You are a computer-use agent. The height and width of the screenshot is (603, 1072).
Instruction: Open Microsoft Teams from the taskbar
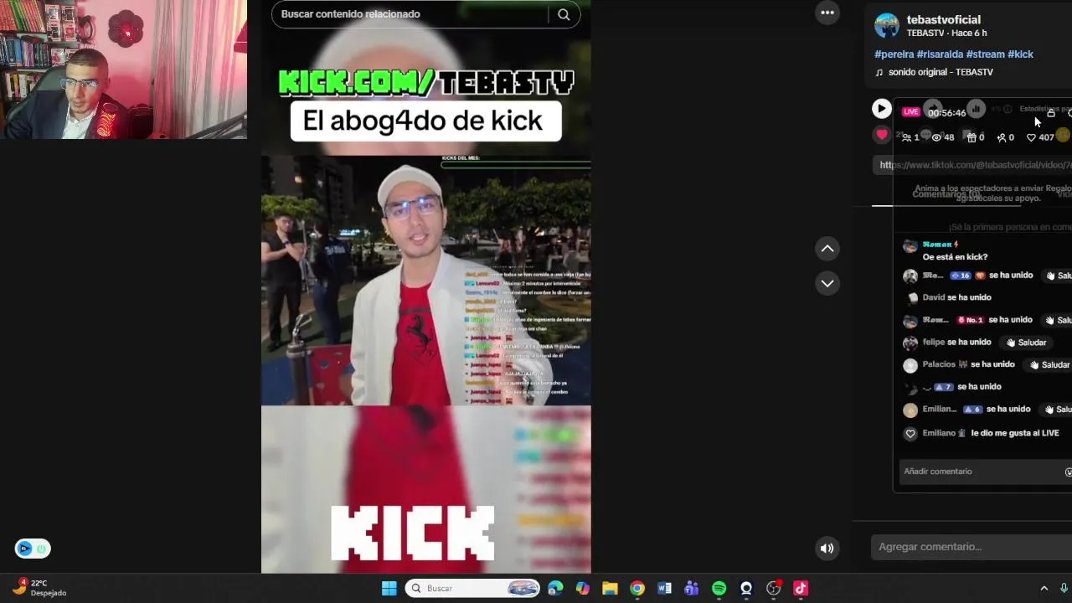tap(691, 588)
